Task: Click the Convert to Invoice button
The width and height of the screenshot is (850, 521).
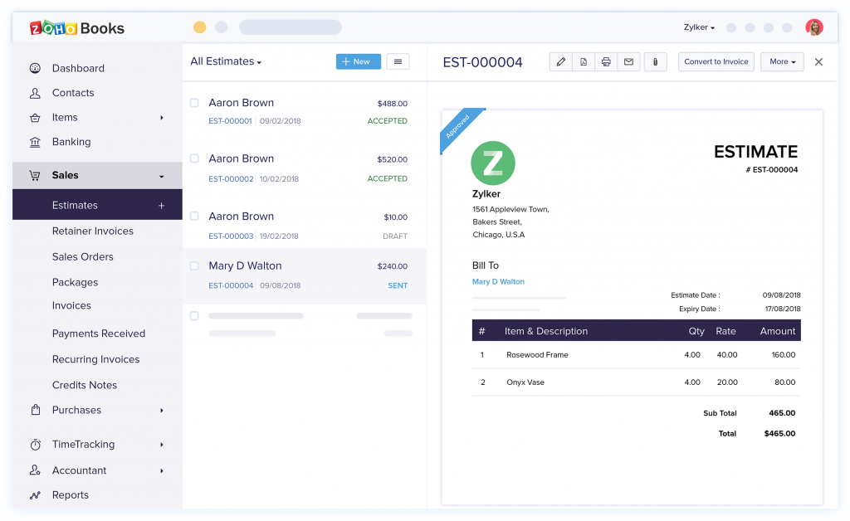Action: pos(716,61)
